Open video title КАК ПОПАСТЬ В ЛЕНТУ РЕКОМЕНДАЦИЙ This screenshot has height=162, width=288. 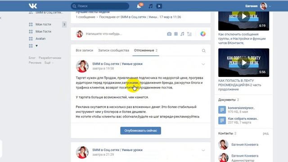click(x=240, y=85)
